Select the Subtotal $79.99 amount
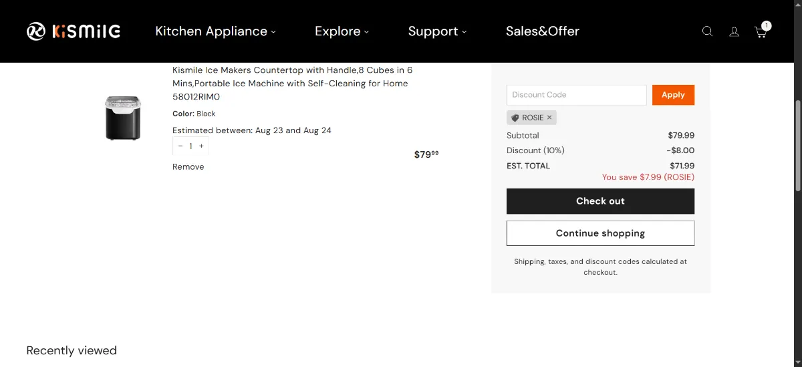This screenshot has width=802, height=367. point(681,135)
